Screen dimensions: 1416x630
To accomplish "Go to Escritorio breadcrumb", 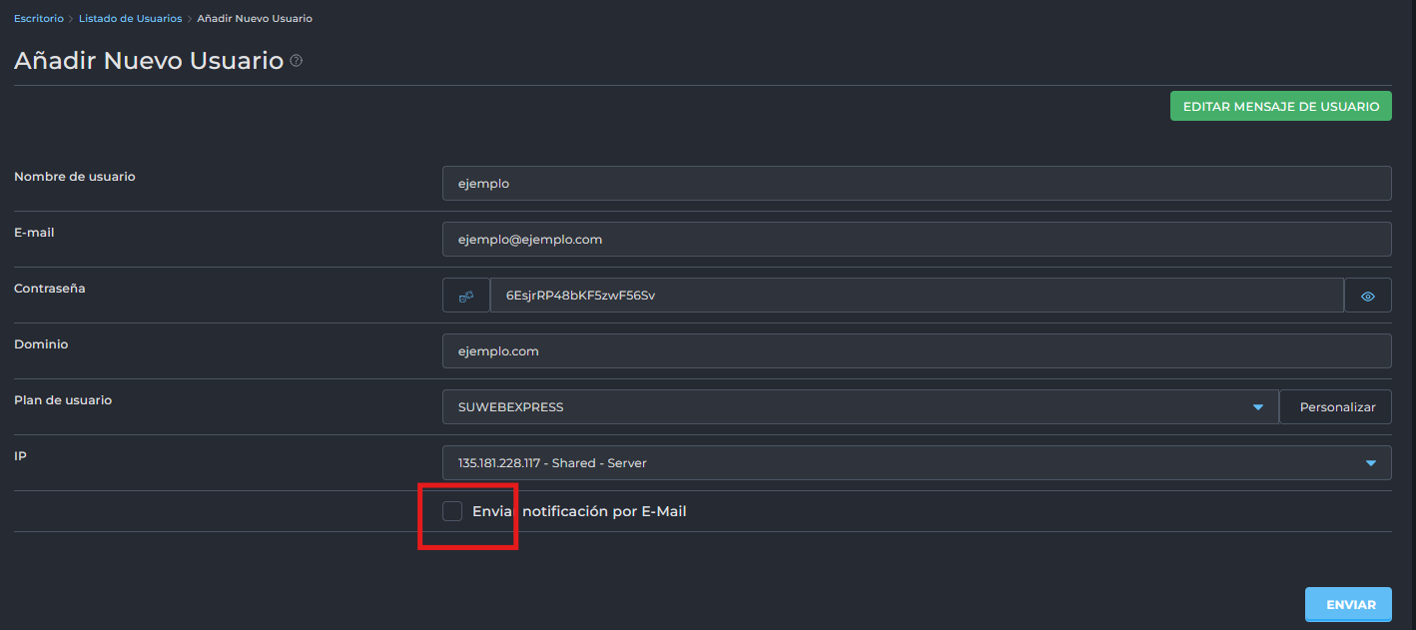I will click(39, 19).
